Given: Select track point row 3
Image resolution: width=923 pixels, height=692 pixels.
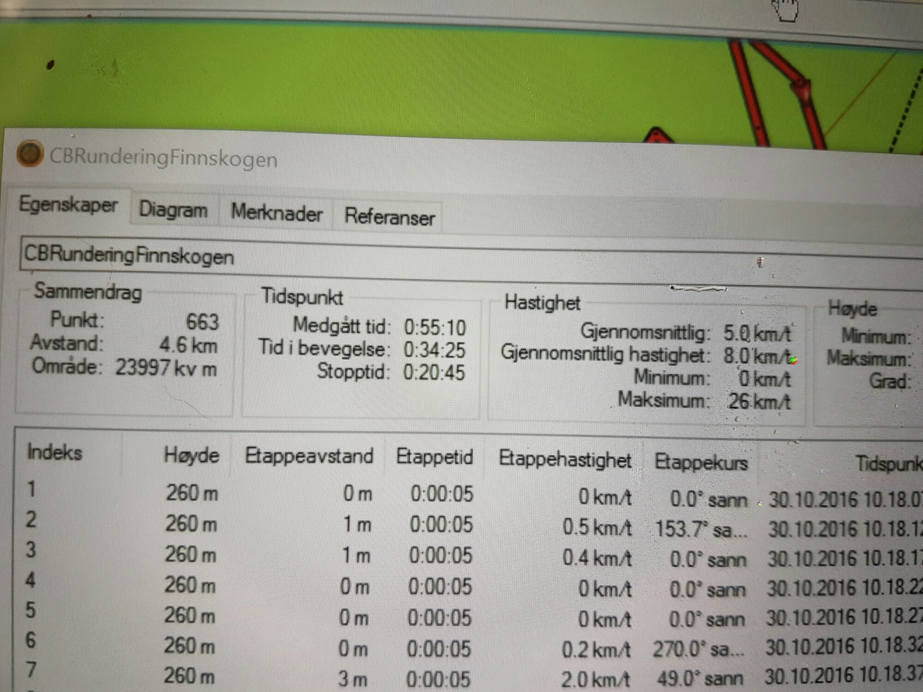Looking at the screenshot, I should 31,550.
